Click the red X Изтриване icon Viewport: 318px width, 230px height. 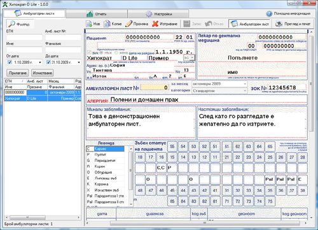(x=155, y=24)
